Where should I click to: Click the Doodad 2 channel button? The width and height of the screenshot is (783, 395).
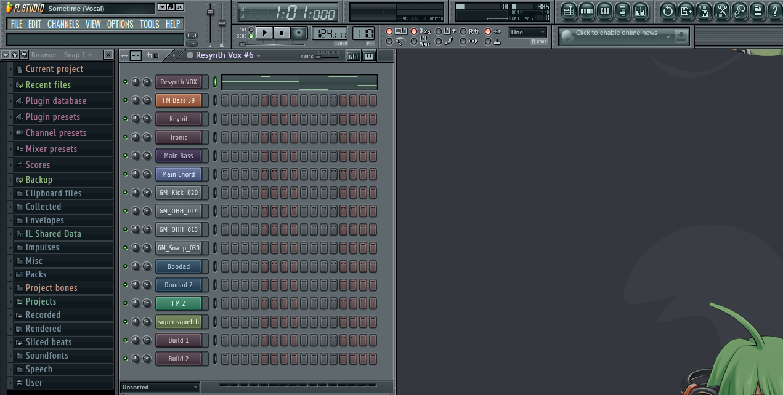(x=179, y=285)
